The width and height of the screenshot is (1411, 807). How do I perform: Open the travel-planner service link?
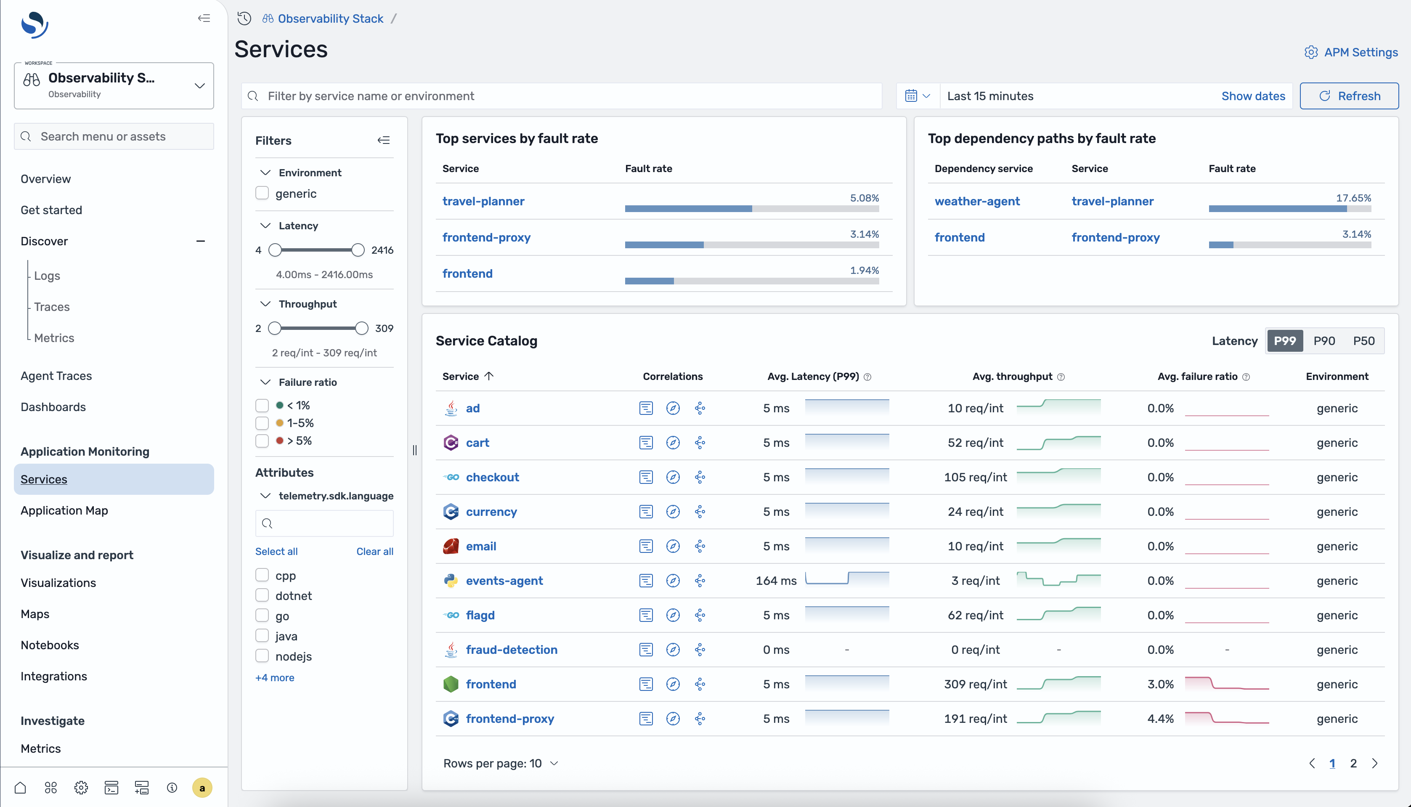(x=483, y=201)
